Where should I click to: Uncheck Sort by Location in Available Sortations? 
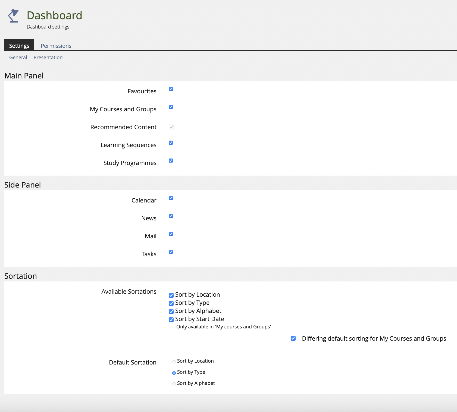[x=171, y=295]
